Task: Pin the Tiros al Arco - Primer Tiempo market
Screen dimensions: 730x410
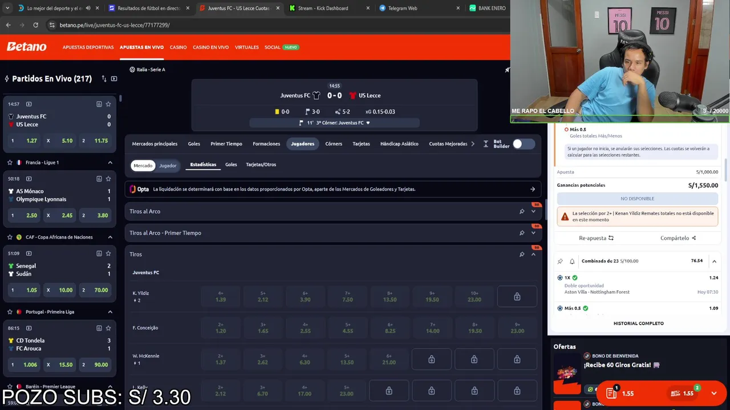Action: (521, 233)
